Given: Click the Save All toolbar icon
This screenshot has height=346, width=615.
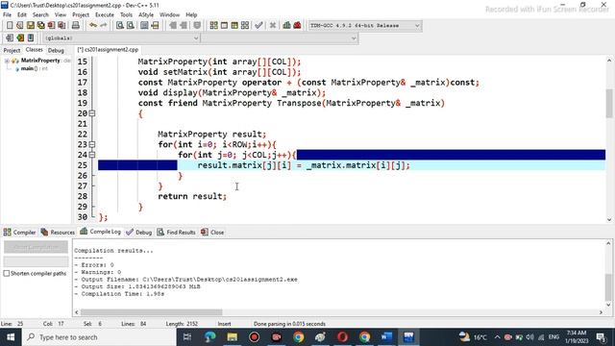Looking at the screenshot, I should point(40,26).
